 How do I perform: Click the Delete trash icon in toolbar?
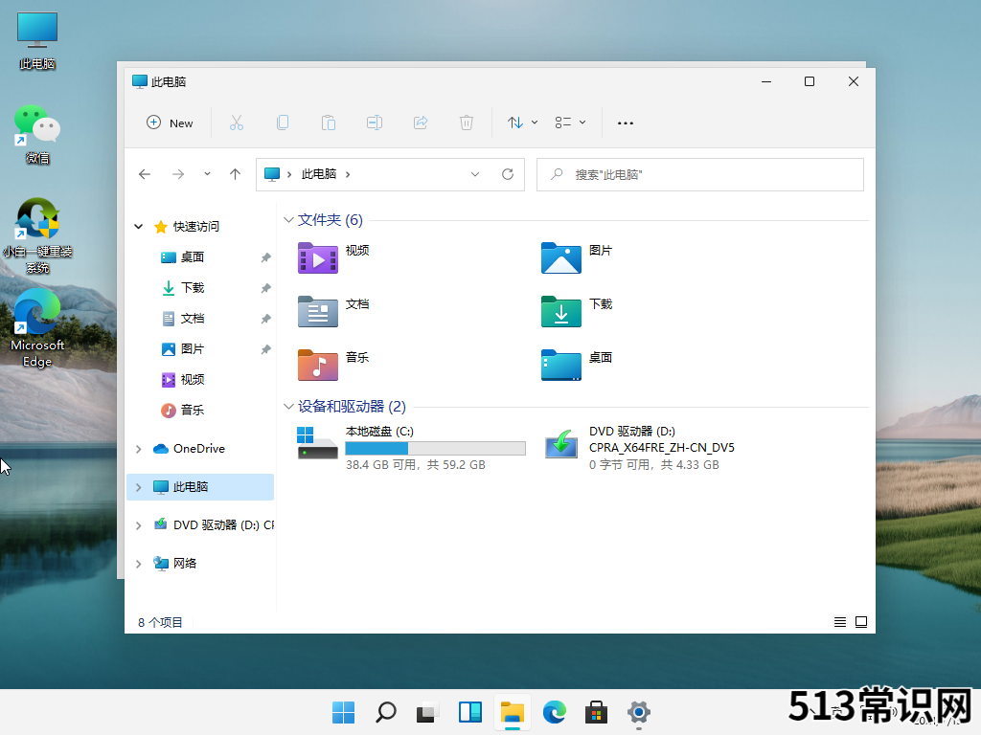(x=467, y=122)
